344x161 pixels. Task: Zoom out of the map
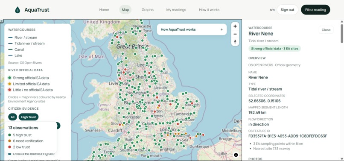(235, 34)
